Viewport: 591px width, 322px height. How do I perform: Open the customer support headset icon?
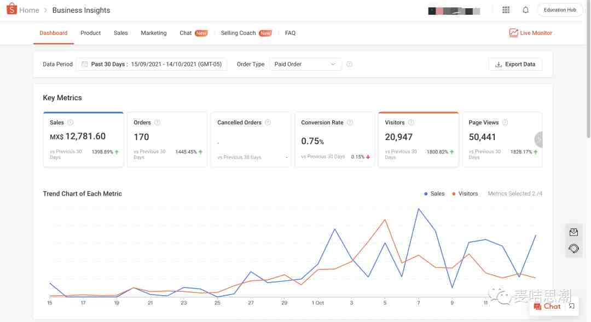point(573,248)
